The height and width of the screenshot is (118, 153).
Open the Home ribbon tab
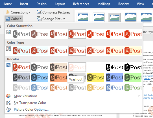[7, 4]
